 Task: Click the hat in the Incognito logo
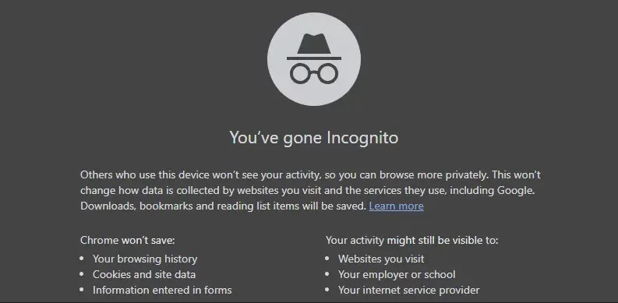pos(314,45)
